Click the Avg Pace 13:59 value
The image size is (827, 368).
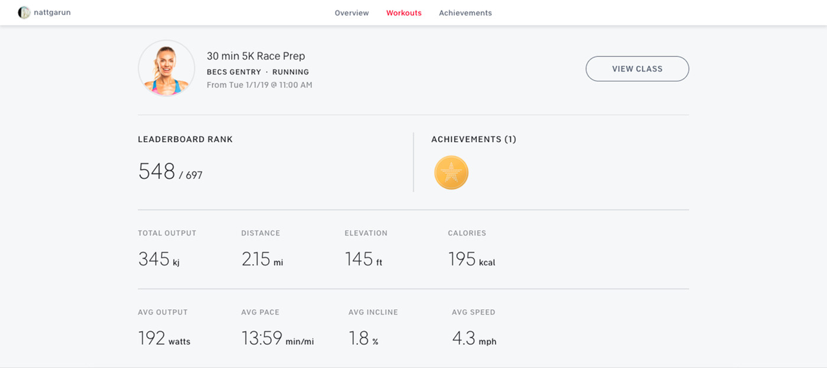pyautogui.click(x=278, y=338)
